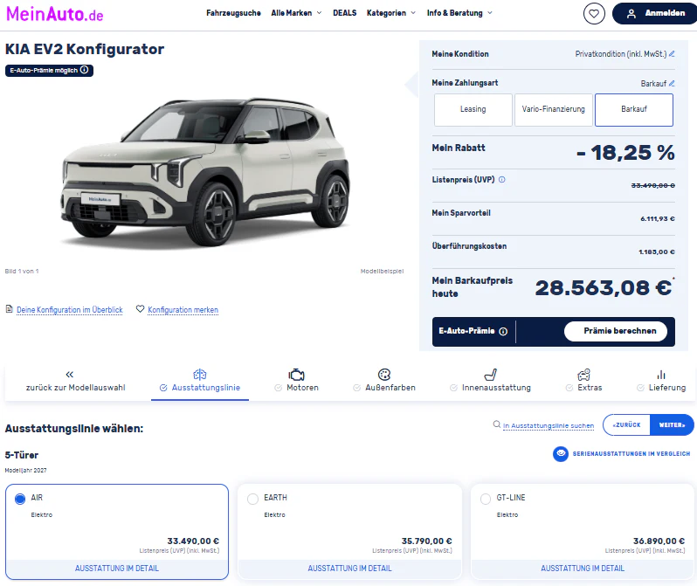Open In Ausstattungslinie suchen link
Image resolution: width=697 pixels, height=586 pixels.
pos(549,426)
